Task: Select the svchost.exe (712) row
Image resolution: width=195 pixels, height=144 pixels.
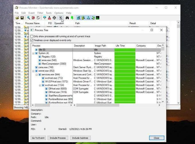Action: click(96, 78)
